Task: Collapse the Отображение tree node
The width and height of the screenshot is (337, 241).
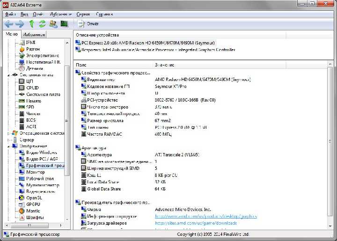Action: click(8, 146)
